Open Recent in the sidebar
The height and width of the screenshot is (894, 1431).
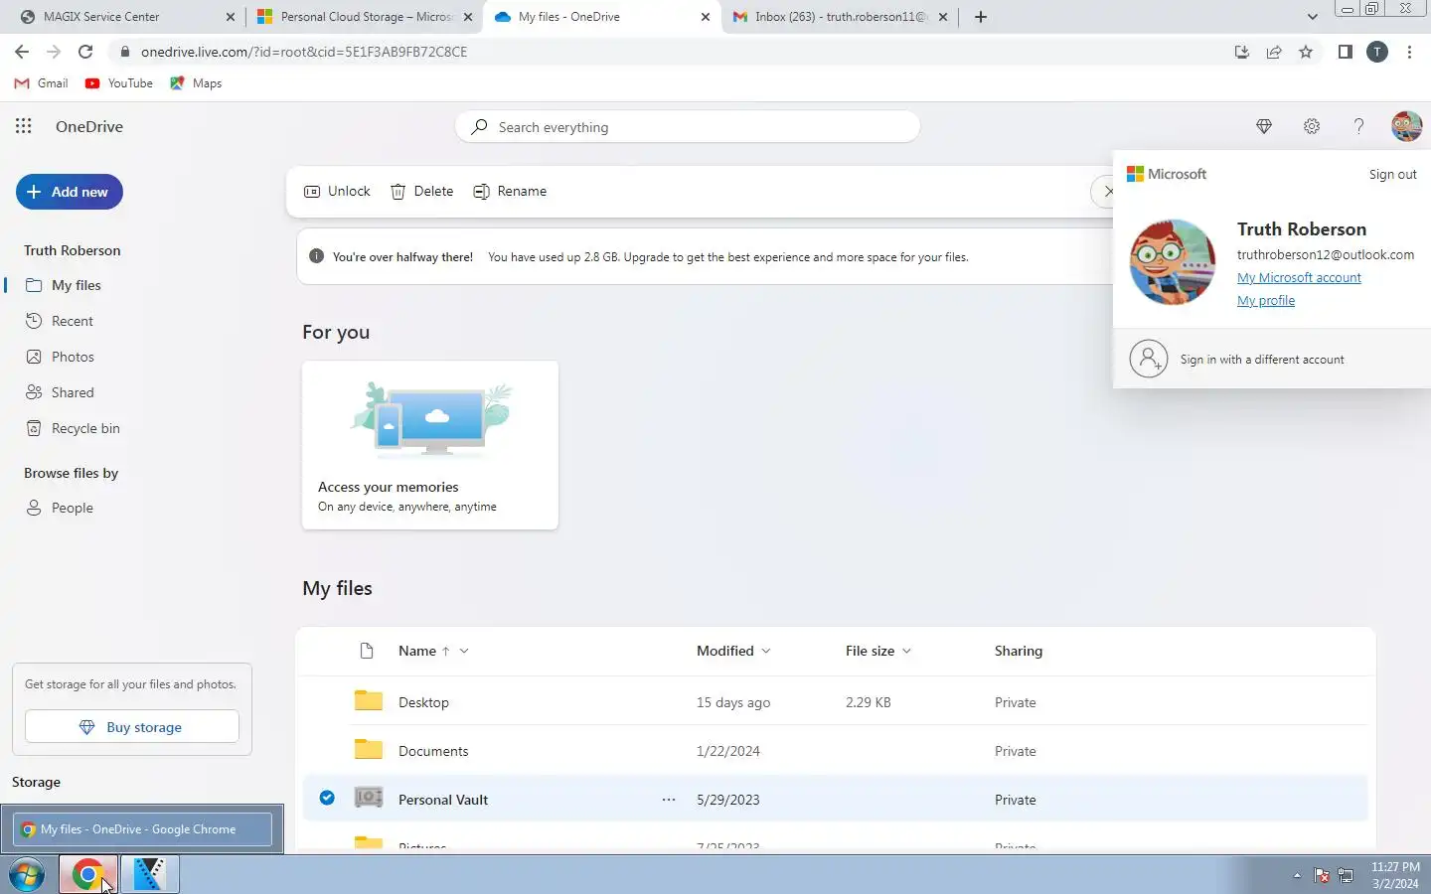72,321
